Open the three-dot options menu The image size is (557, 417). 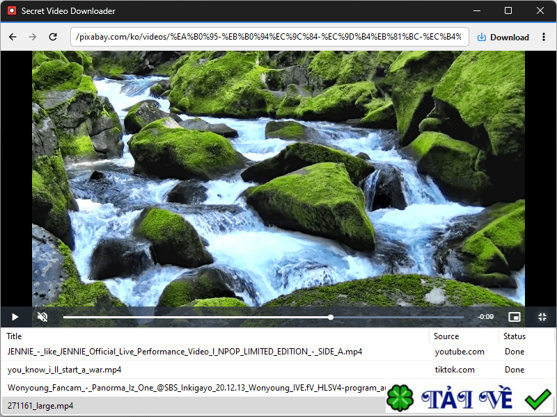[x=544, y=37]
